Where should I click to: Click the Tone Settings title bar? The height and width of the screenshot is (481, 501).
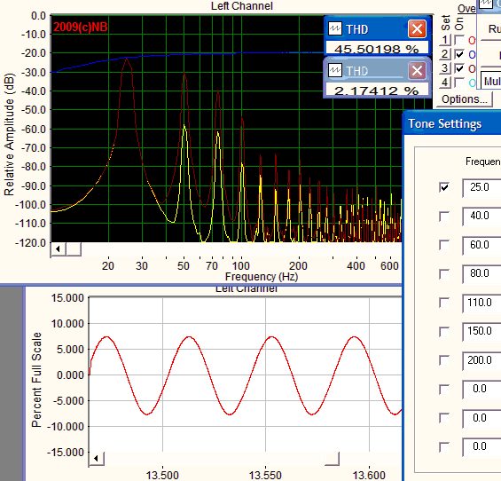(x=452, y=123)
